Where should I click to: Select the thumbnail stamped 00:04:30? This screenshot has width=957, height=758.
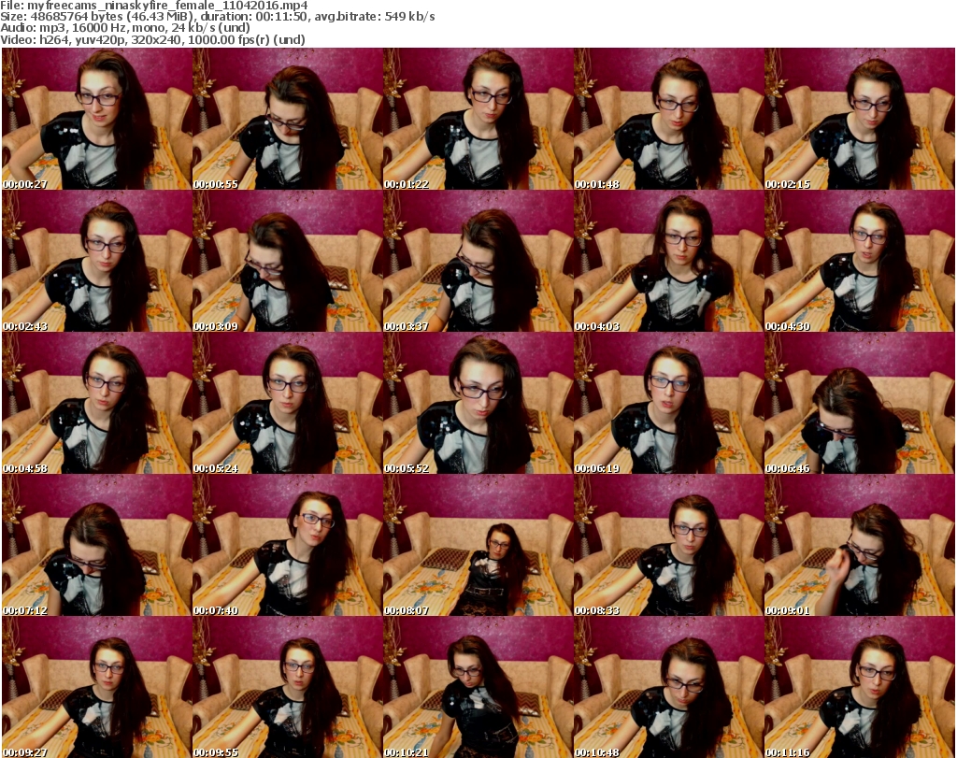860,261
